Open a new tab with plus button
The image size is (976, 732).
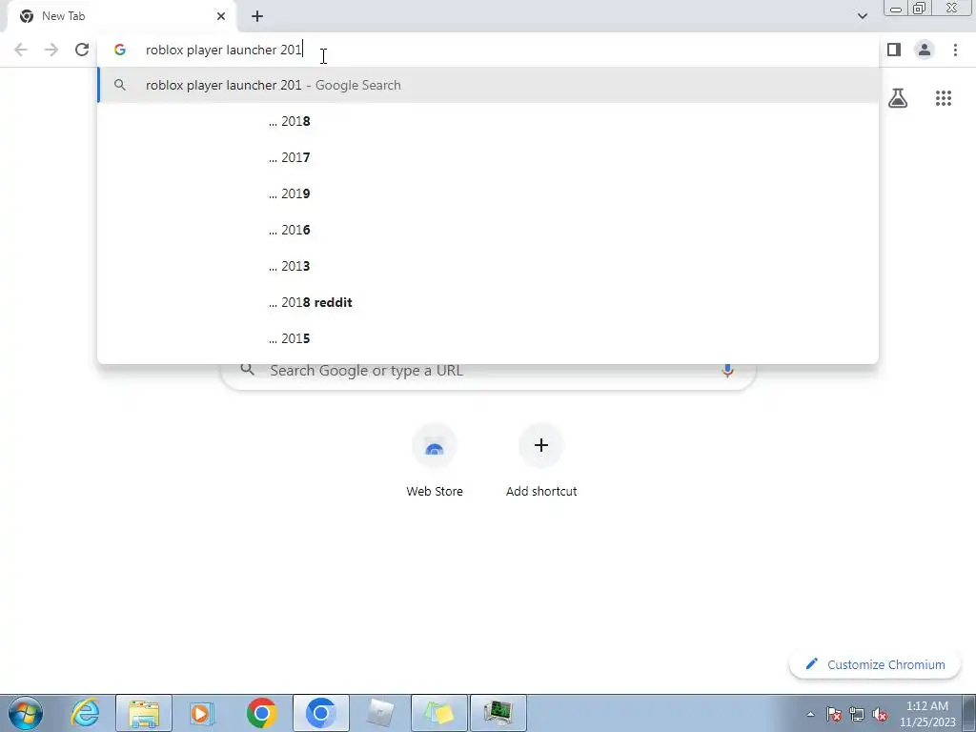(x=257, y=16)
